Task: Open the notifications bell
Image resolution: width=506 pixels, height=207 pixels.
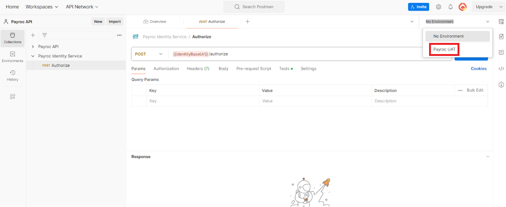Action: pyautogui.click(x=451, y=7)
